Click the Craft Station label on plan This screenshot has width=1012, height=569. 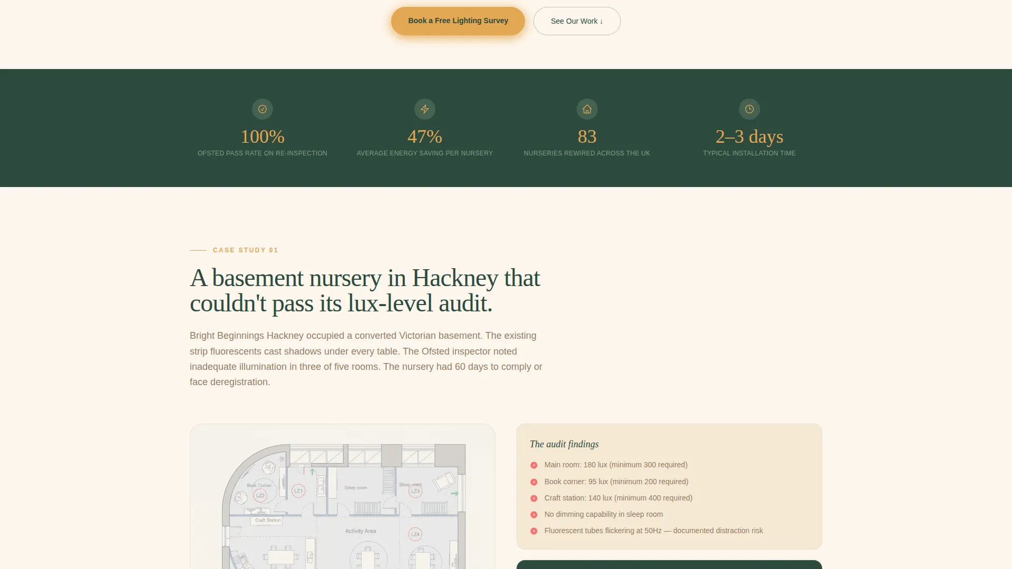coord(268,520)
